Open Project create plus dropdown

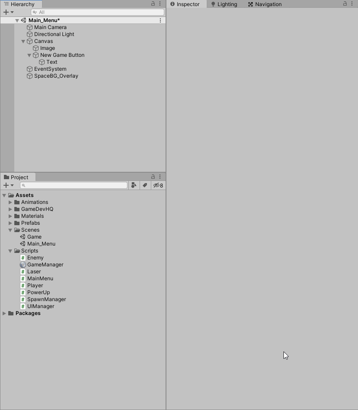[x=8, y=185]
